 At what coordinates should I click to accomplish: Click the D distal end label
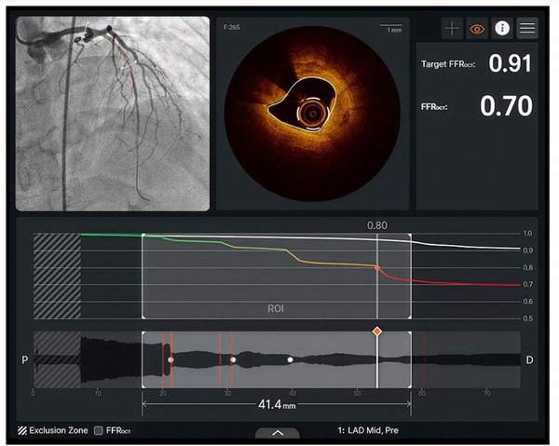click(529, 360)
